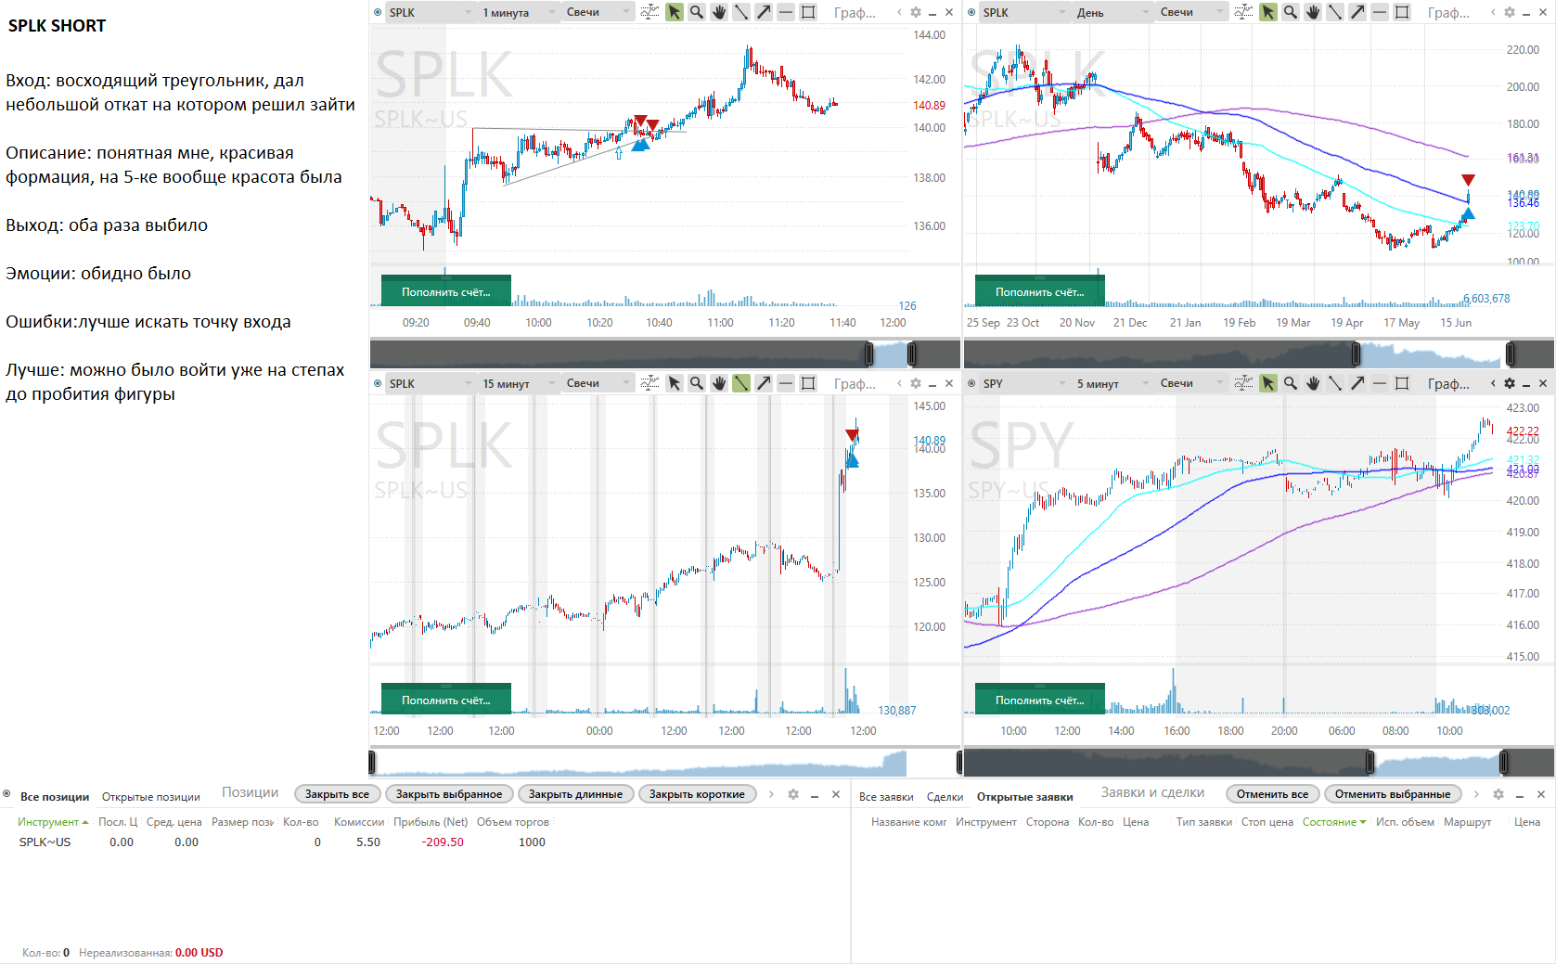Select cursor tool on SPLK 15 минут chart
The image size is (1556, 964).
pyautogui.click(x=675, y=383)
